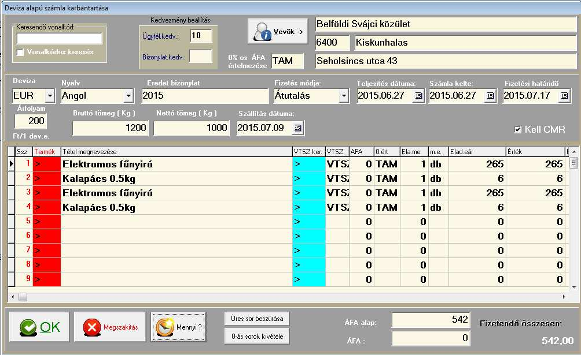
Task: Click the Elad.eár column header
Action: [477, 152]
